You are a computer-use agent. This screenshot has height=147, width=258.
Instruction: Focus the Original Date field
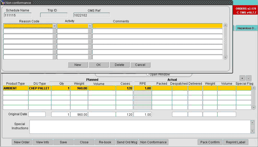pos(37,114)
